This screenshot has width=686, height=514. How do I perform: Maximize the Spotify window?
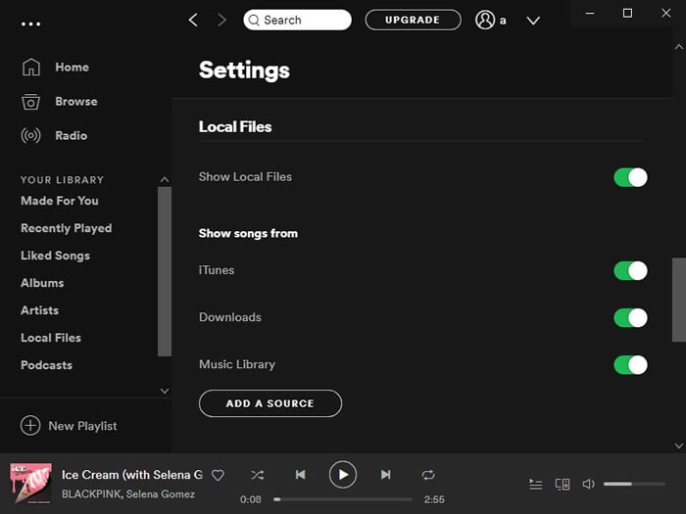pos(627,13)
